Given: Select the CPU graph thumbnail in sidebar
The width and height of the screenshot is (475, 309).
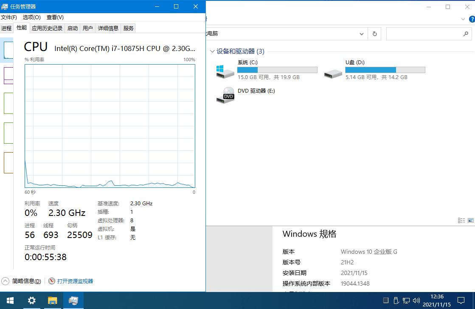Looking at the screenshot, I should tap(4, 50).
